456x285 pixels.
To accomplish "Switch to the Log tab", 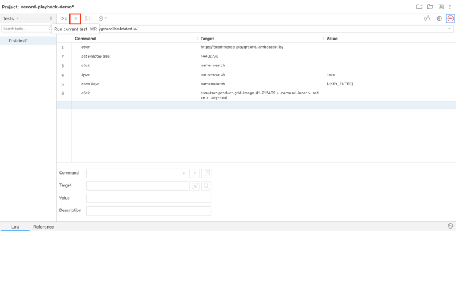I will [15, 227].
